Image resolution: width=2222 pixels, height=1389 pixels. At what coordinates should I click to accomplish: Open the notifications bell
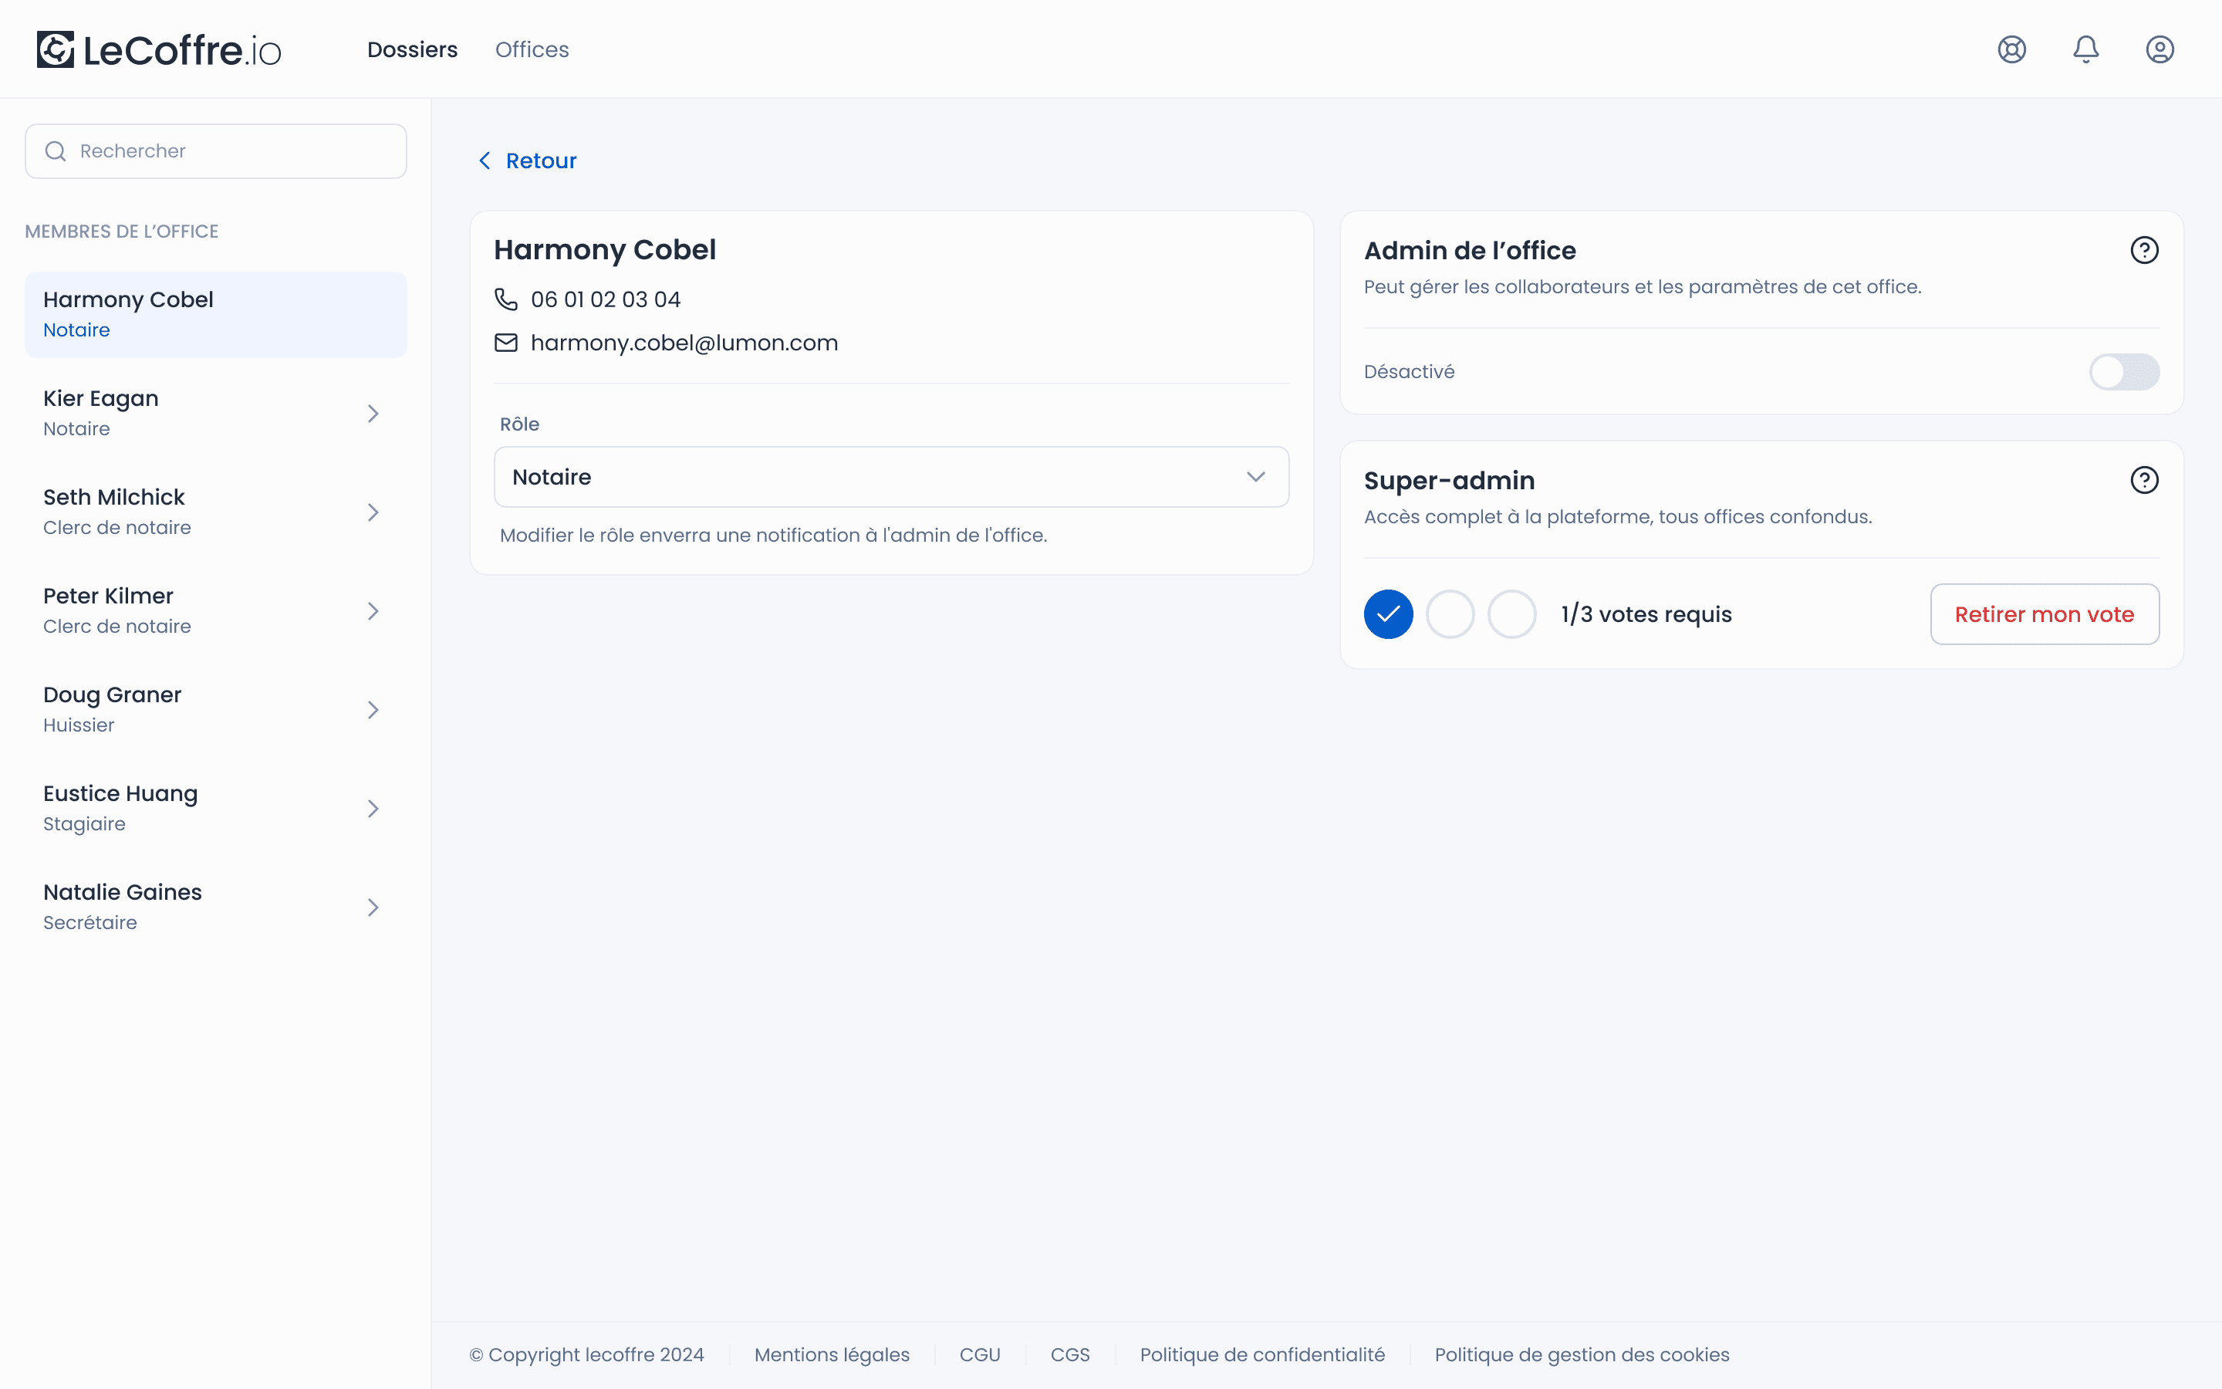[x=2086, y=49]
